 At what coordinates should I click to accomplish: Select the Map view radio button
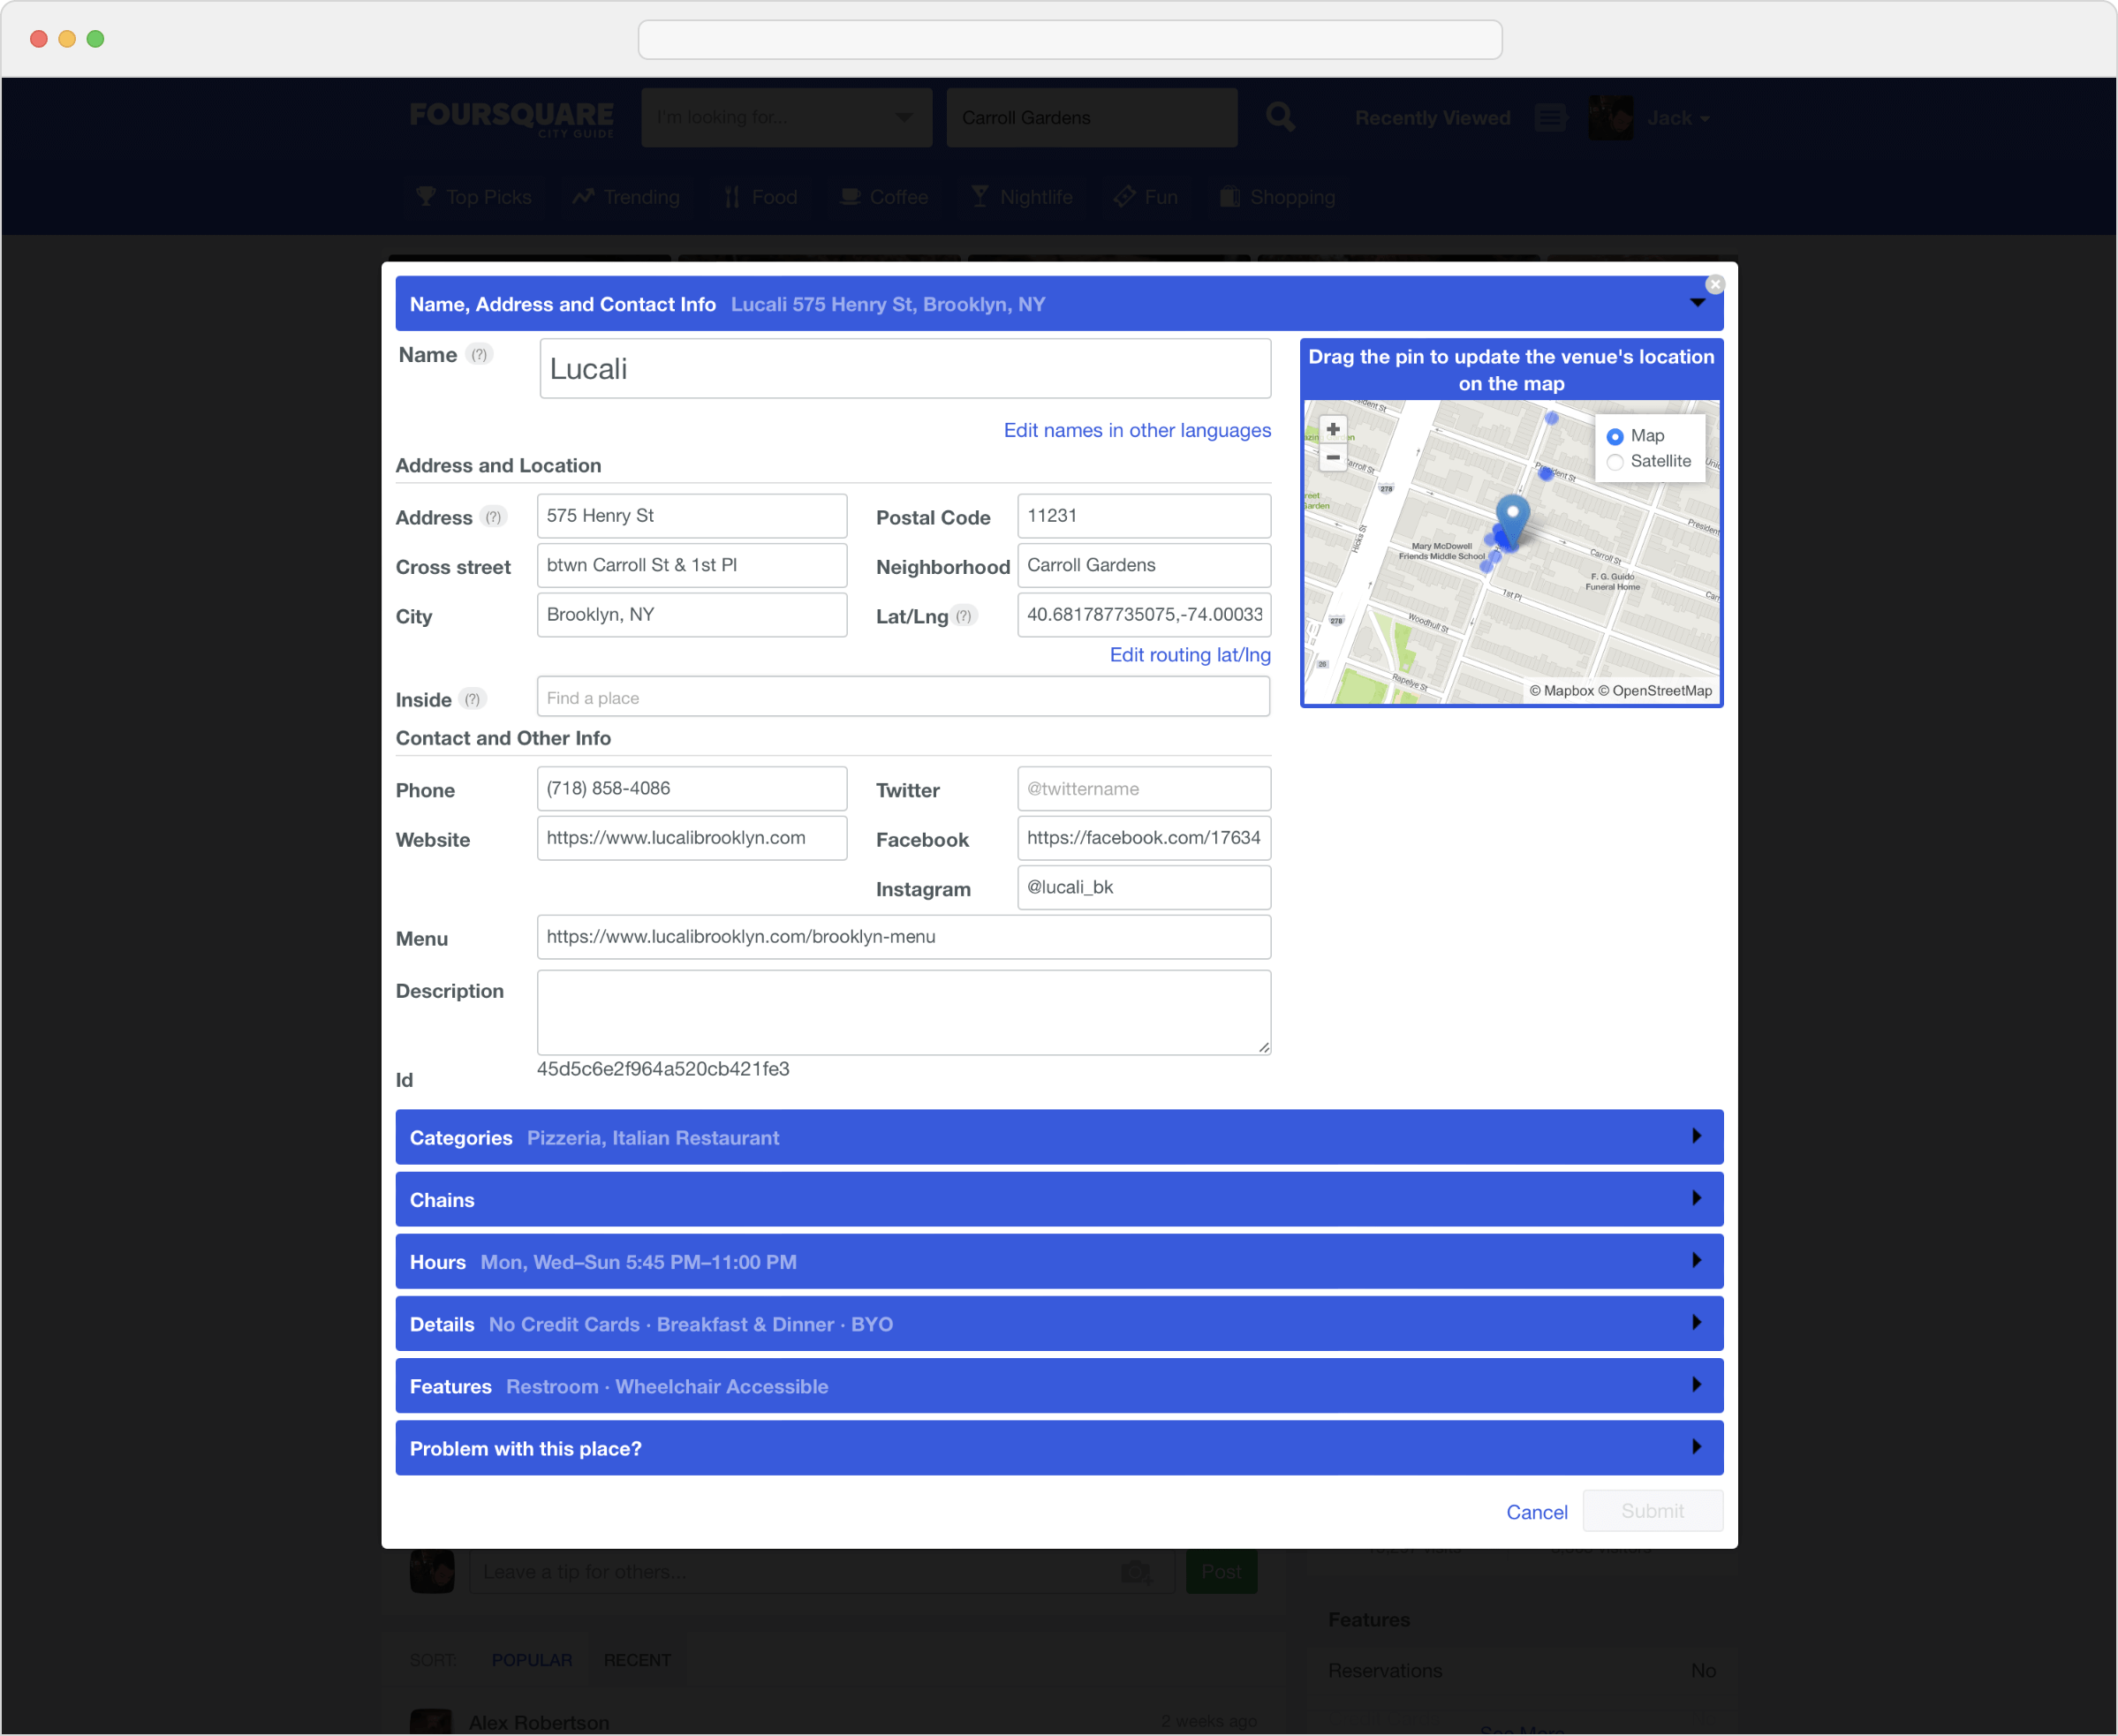[x=1614, y=436]
